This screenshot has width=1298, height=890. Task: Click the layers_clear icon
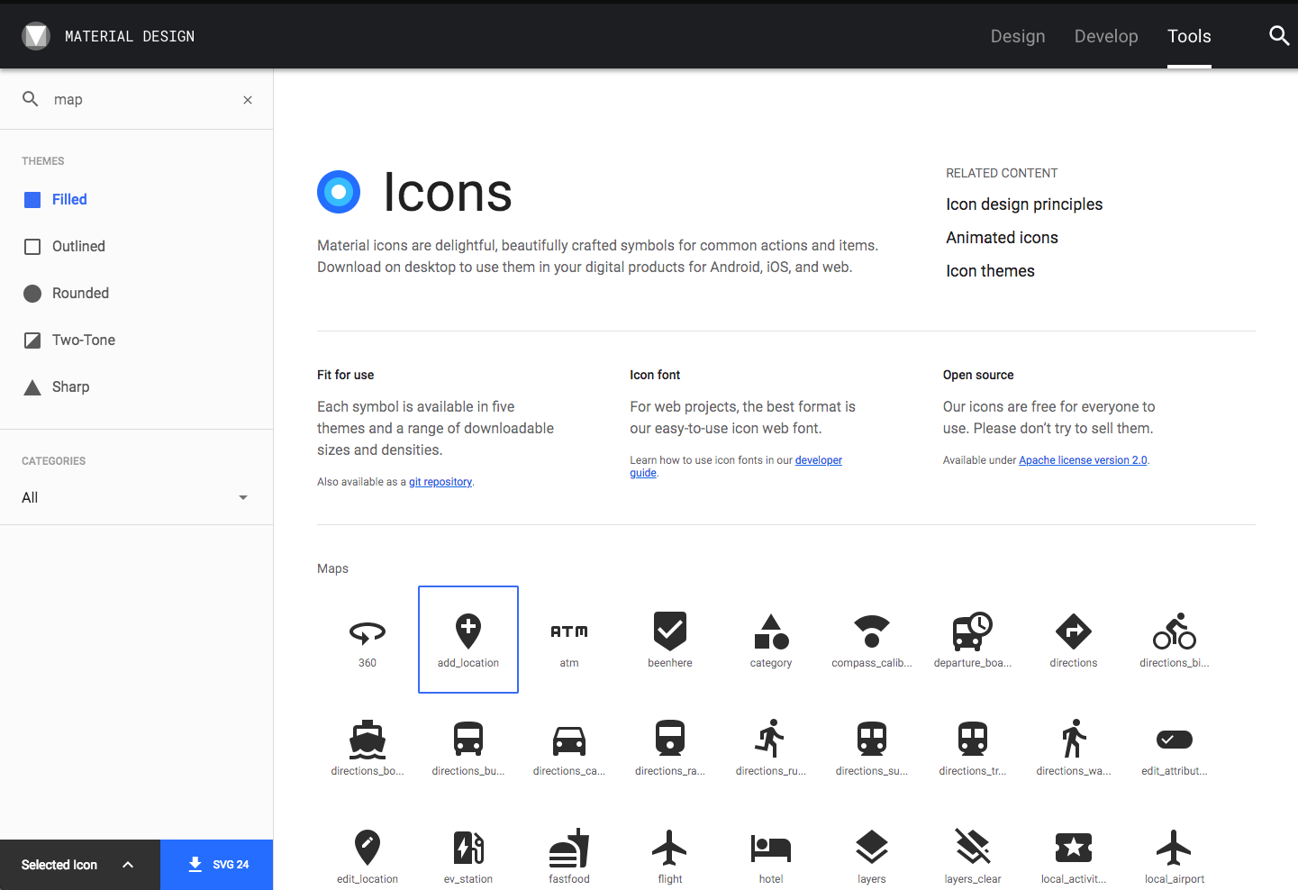972,855
